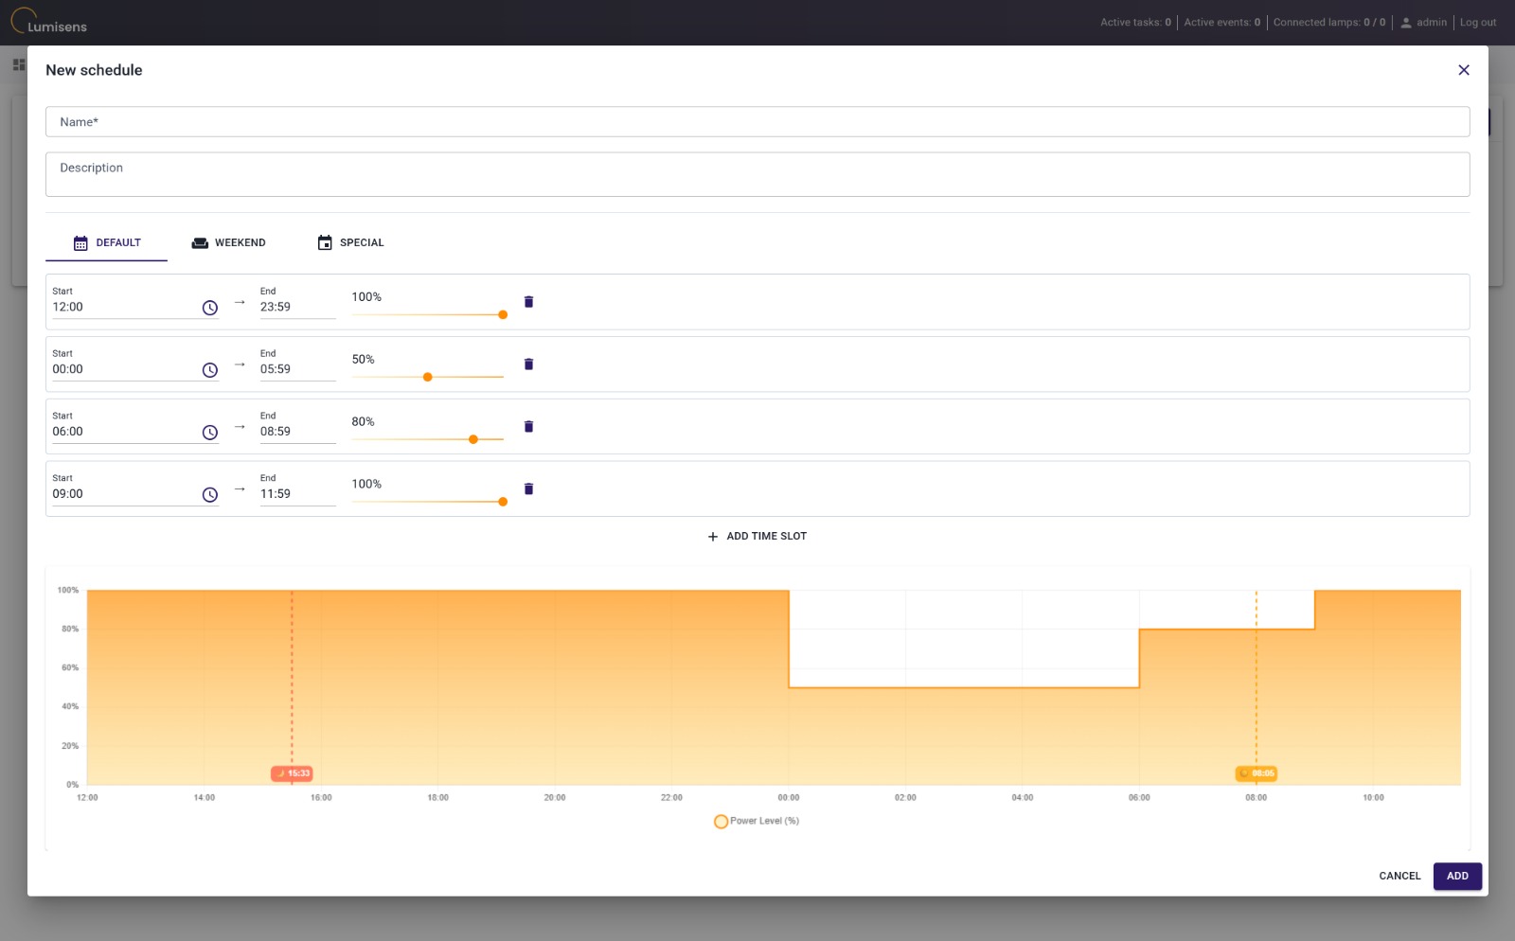Edit the 05:59 end time field
1515x941 pixels.
pos(297,370)
